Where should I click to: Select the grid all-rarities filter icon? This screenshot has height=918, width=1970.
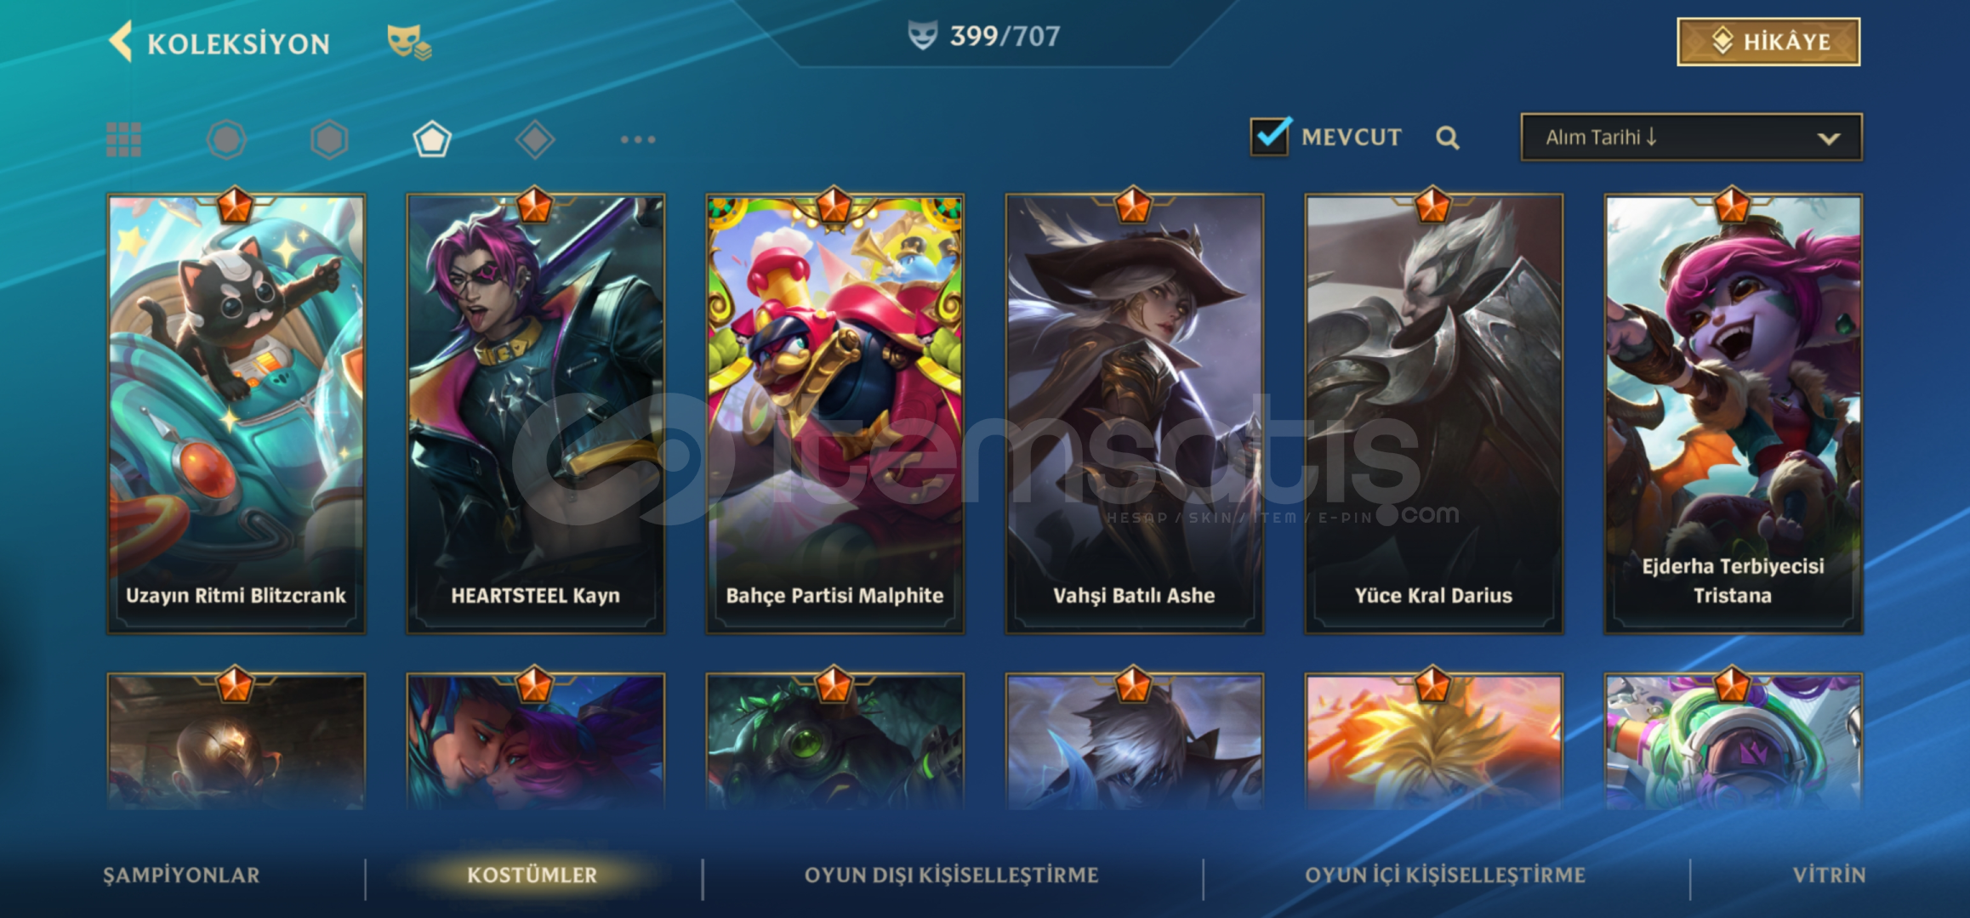(x=124, y=139)
